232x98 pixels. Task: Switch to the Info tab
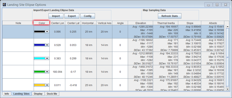point(7,94)
